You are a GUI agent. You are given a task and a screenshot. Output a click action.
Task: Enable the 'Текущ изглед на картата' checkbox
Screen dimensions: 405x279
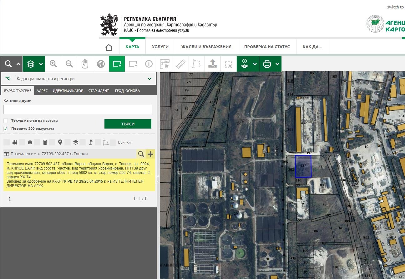(6, 121)
